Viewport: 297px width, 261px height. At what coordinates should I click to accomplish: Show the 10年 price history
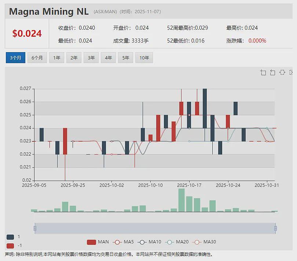pos(144,58)
